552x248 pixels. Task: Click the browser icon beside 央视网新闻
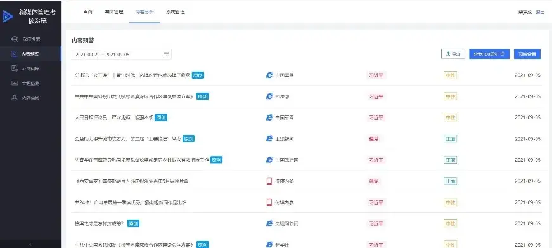(269, 223)
